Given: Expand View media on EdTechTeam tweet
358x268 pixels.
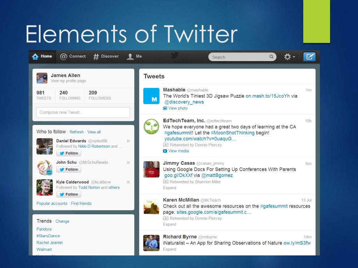Looking at the screenshot, I should click(176, 151).
